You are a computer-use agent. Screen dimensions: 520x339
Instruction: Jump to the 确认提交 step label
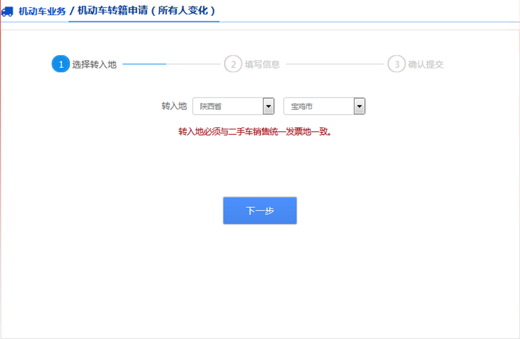(426, 65)
